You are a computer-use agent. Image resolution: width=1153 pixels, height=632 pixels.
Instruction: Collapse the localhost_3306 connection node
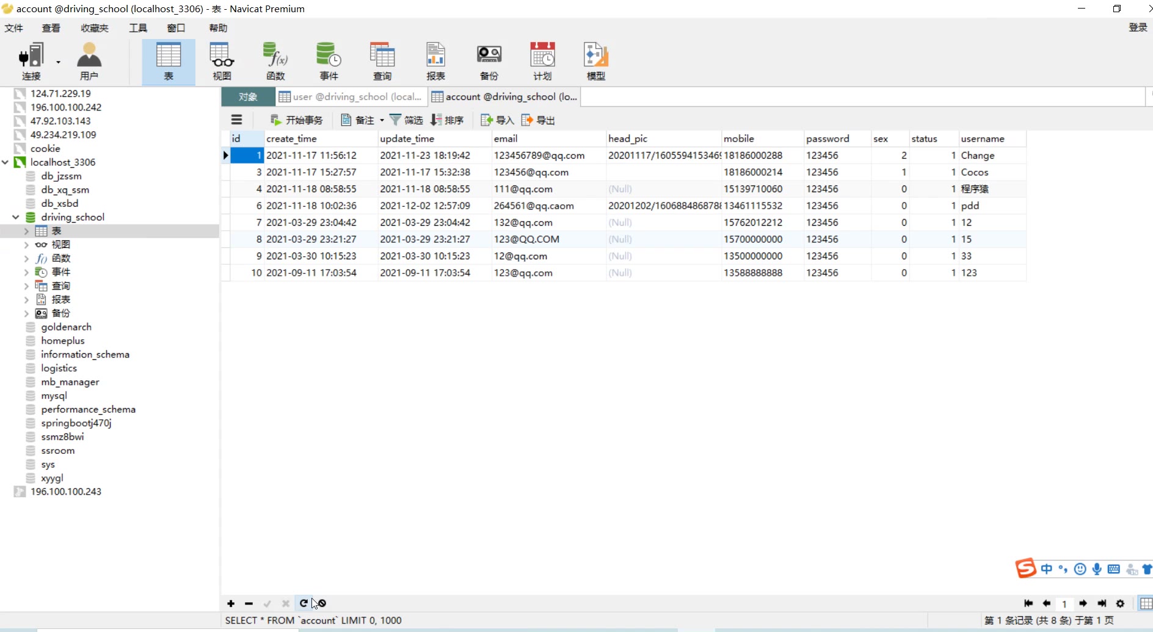5,162
